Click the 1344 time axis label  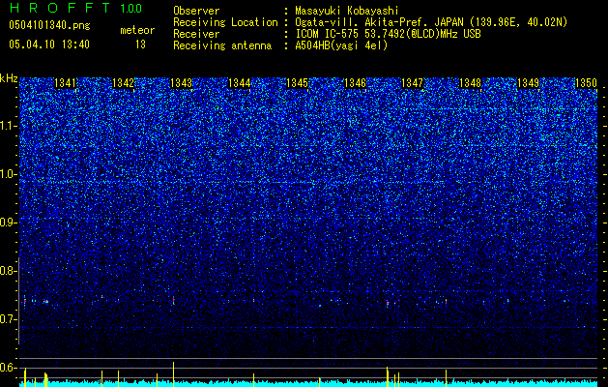[240, 82]
